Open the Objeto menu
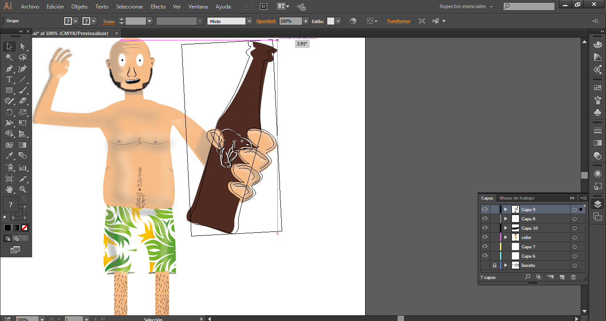606x321 pixels. (79, 7)
